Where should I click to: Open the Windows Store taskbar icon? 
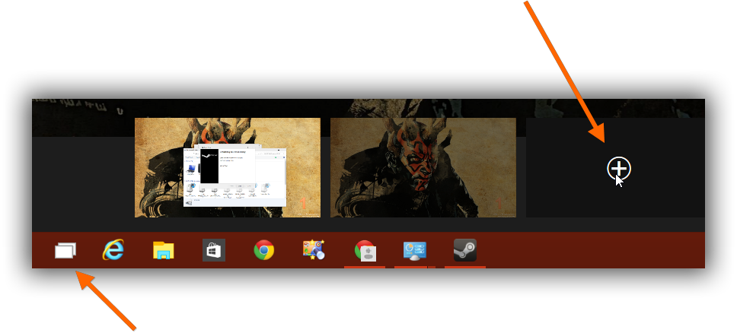click(x=214, y=250)
